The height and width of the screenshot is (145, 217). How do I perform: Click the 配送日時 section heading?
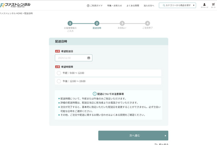pos(61,41)
